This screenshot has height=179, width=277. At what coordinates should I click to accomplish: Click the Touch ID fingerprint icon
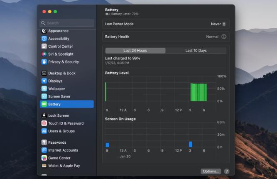click(44, 123)
